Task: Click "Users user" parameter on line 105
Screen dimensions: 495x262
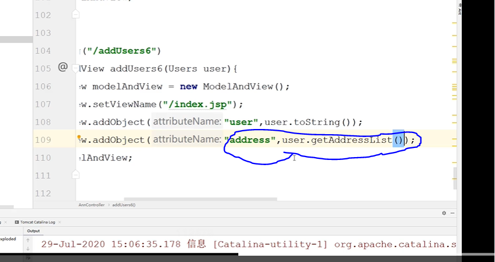Action: click(x=197, y=69)
